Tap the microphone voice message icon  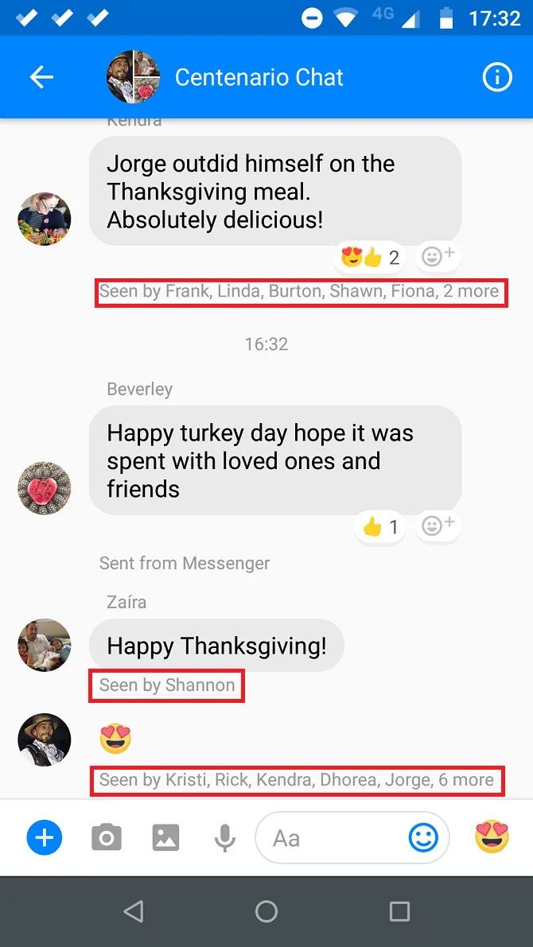click(225, 838)
